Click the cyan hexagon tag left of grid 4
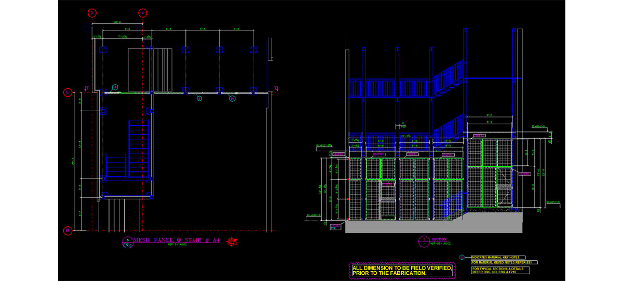This screenshot has width=623, height=281. [115, 87]
